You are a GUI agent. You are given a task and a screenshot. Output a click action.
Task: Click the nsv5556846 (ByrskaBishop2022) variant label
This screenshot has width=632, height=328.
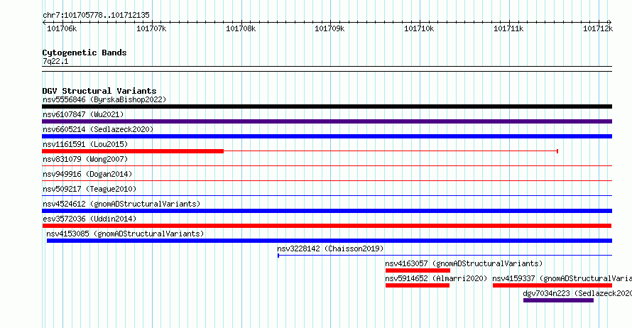pos(104,99)
